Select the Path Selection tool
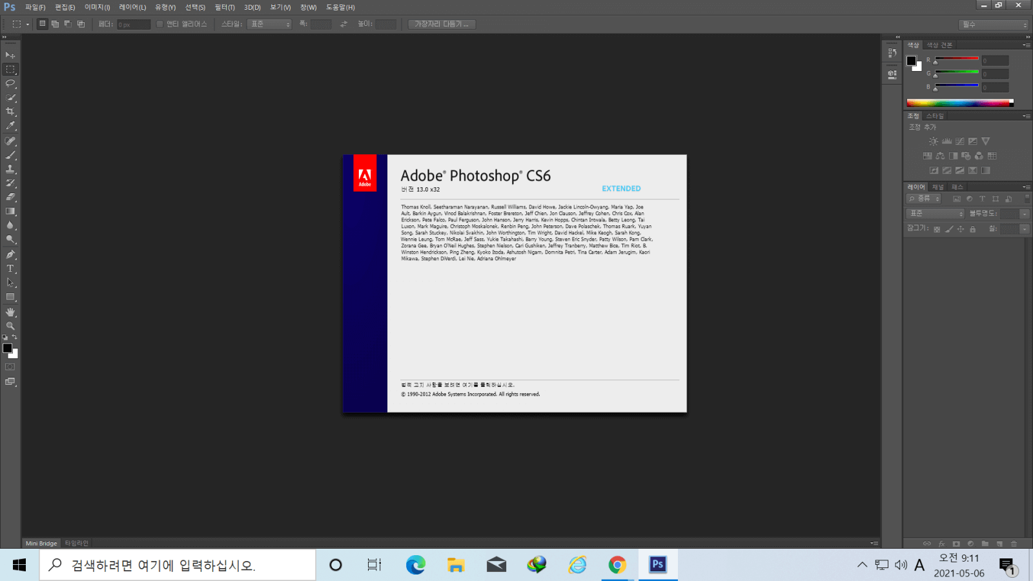 [x=10, y=283]
